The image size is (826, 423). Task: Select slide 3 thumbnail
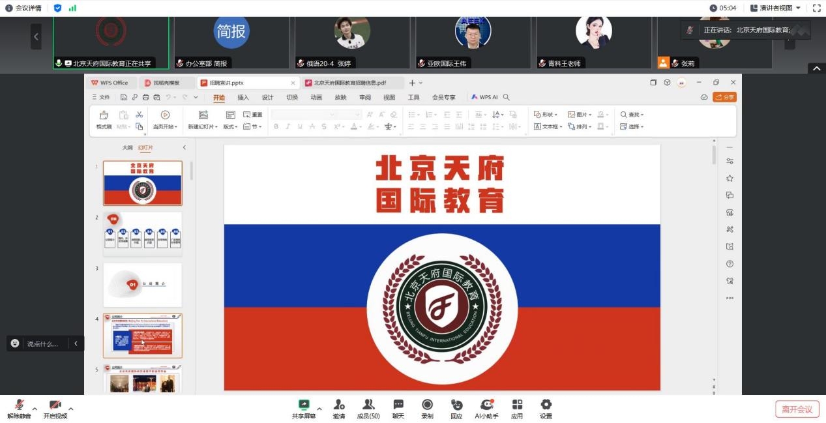pyautogui.click(x=143, y=285)
